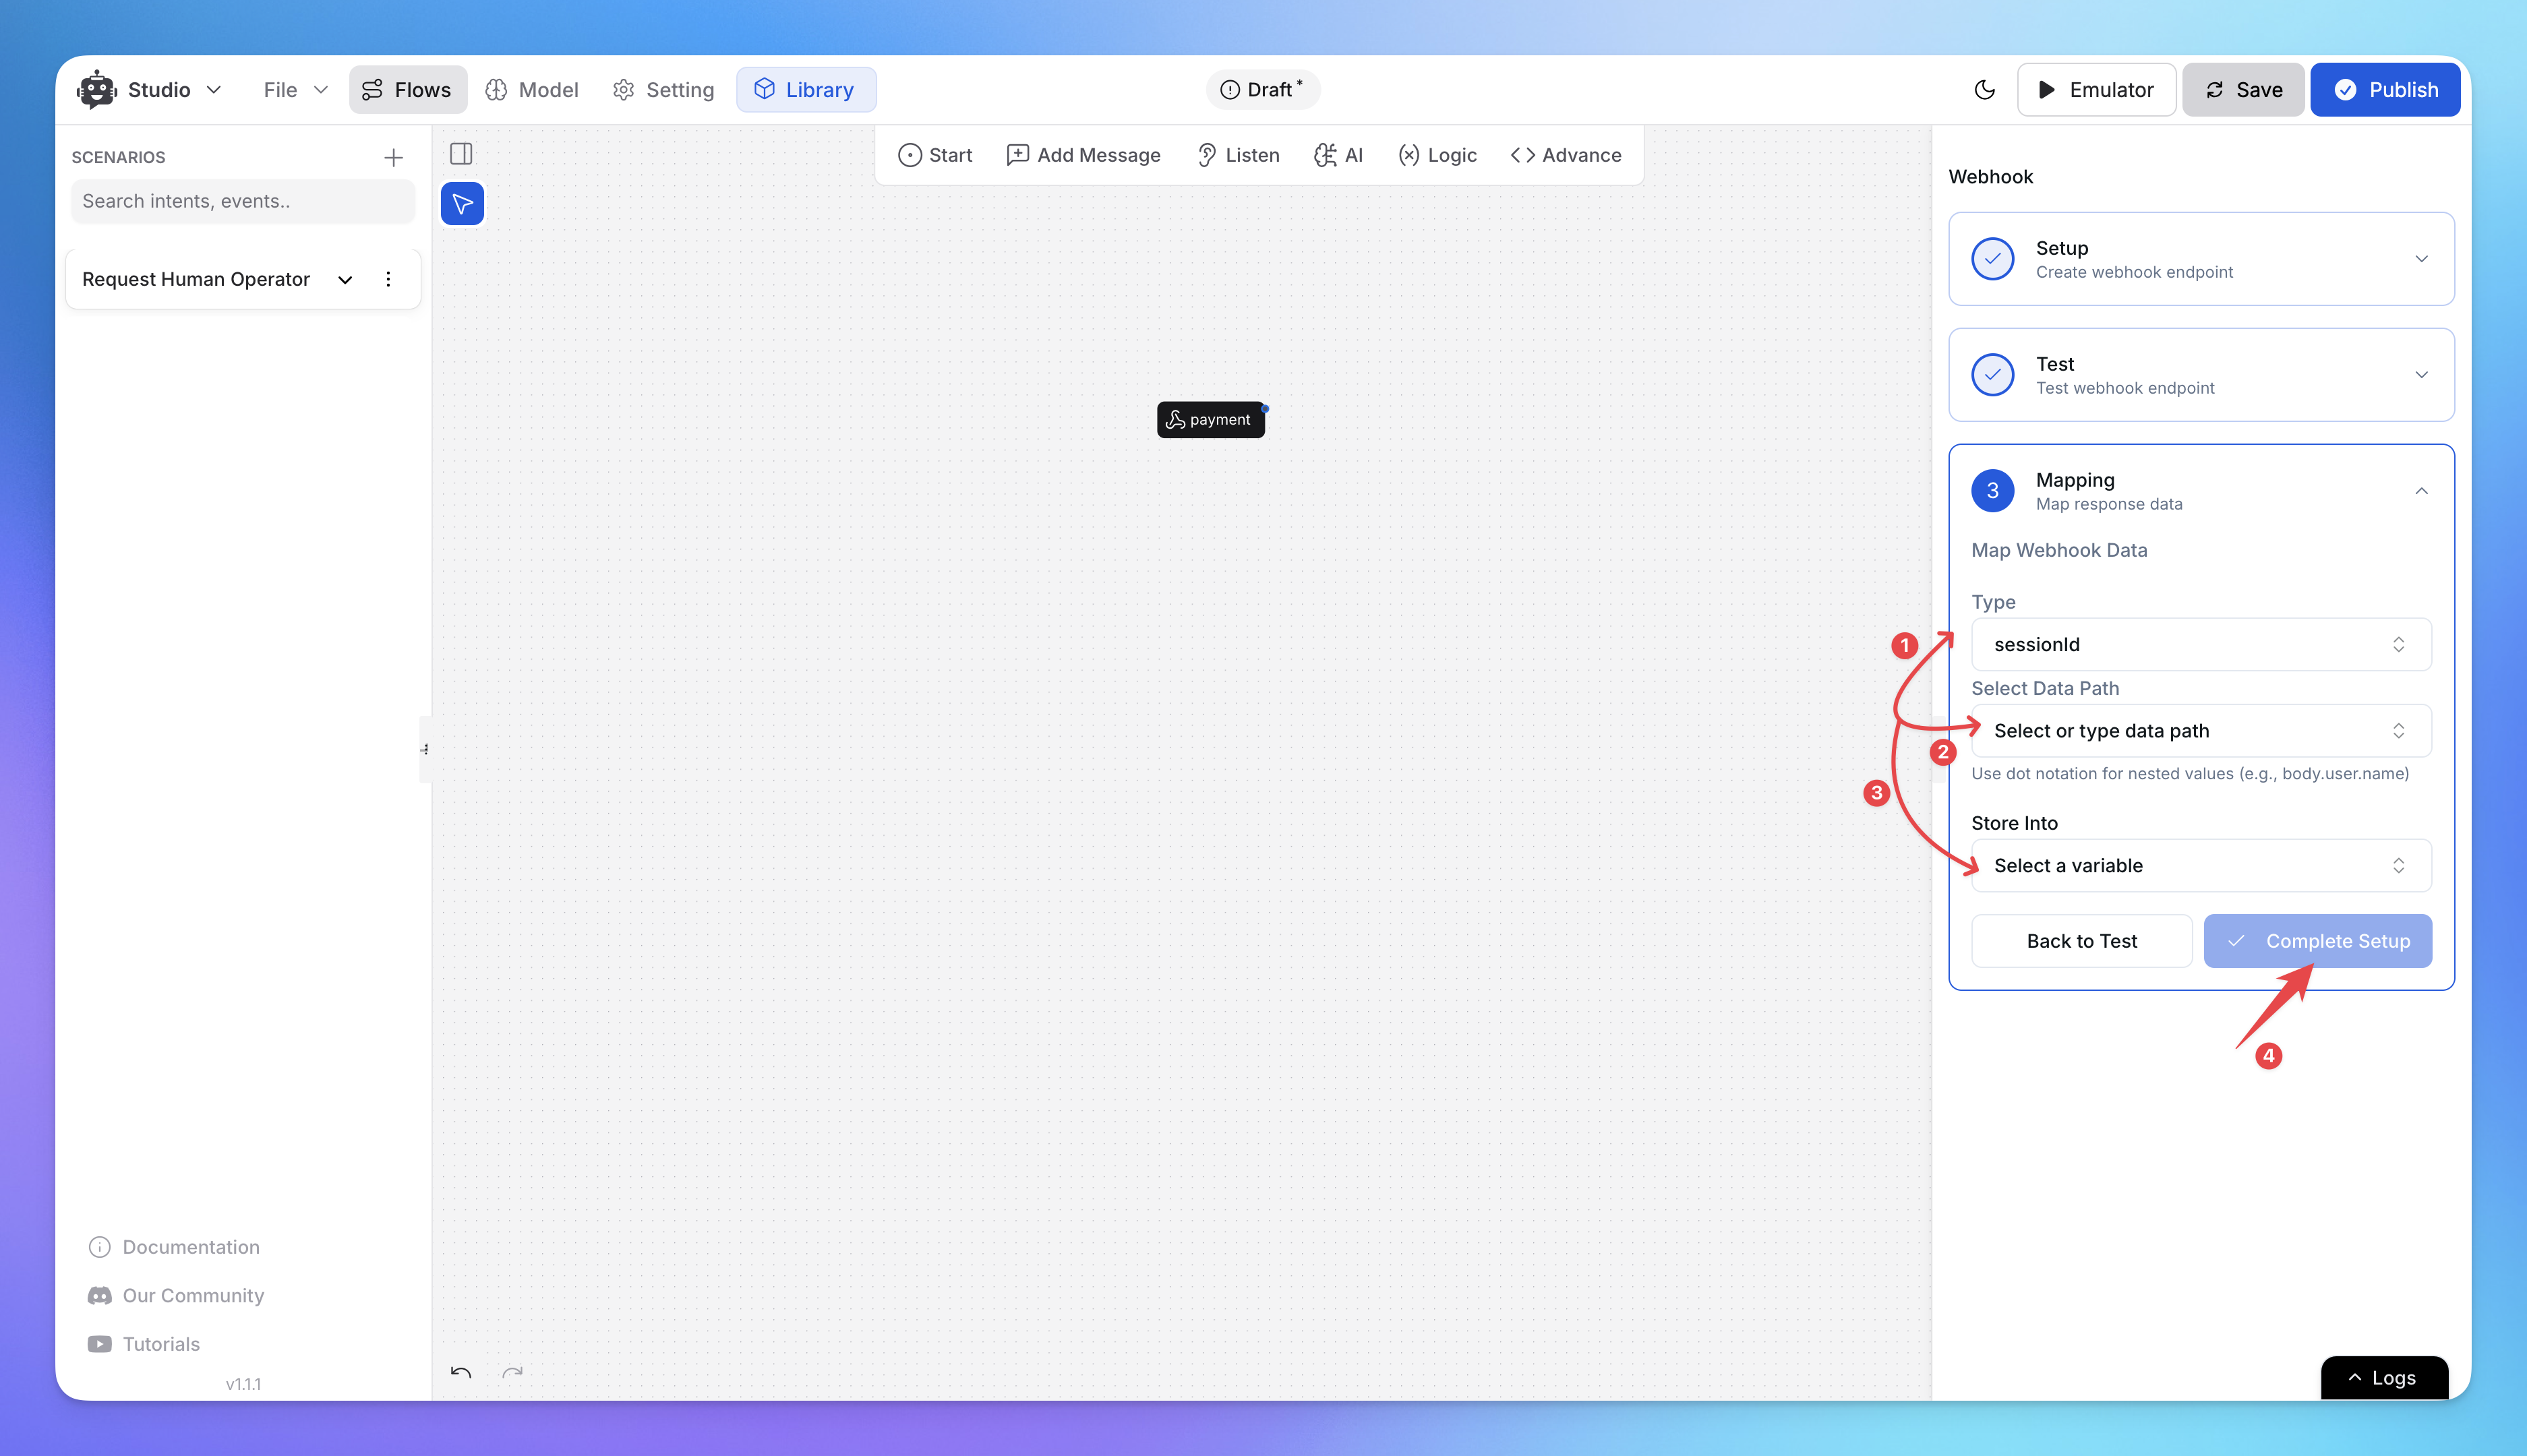This screenshot has height=1456, width=2527.
Task: Open Our Community Discord link
Action: click(x=176, y=1296)
